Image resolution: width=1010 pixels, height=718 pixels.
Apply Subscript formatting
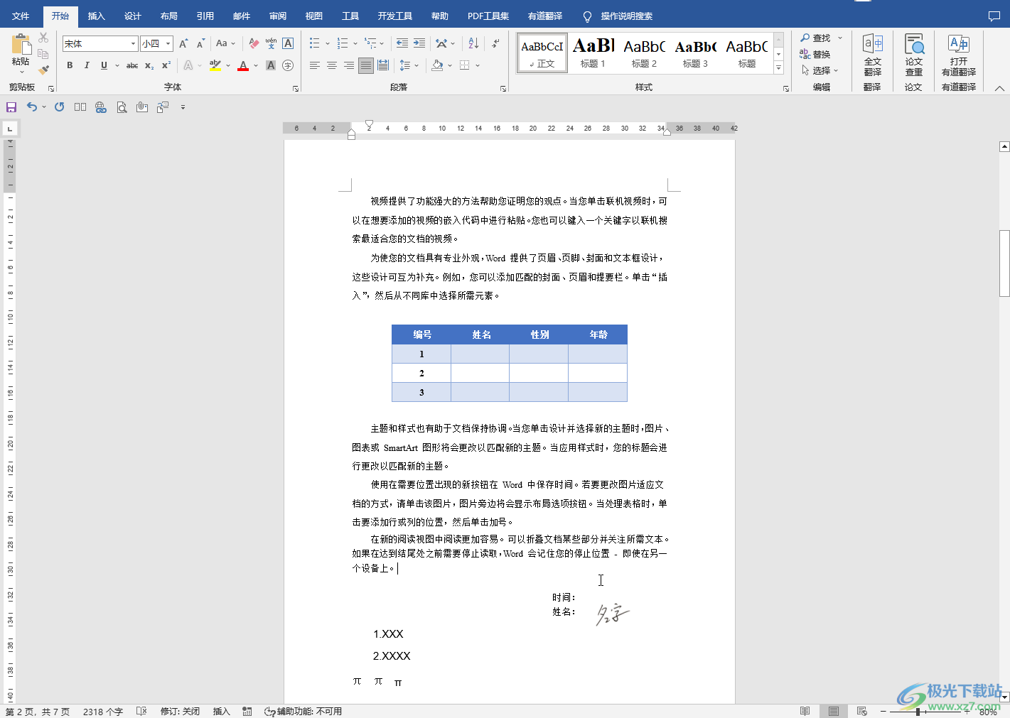click(149, 65)
